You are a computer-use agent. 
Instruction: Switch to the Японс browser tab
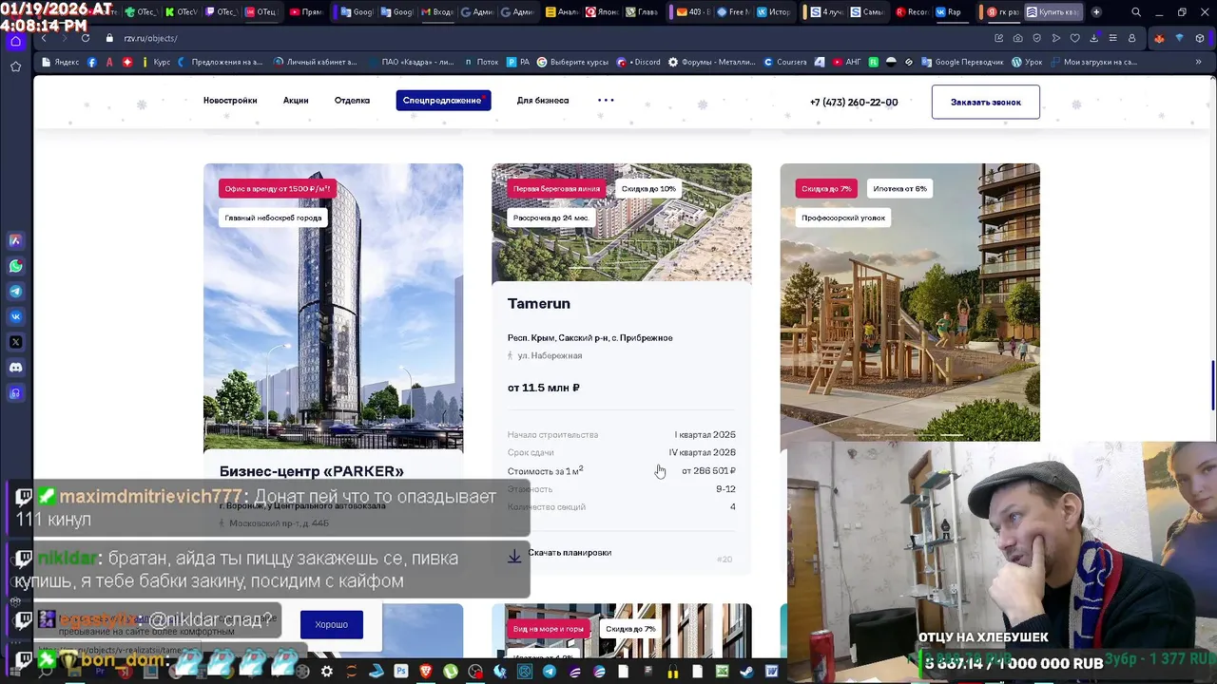tap(601, 12)
